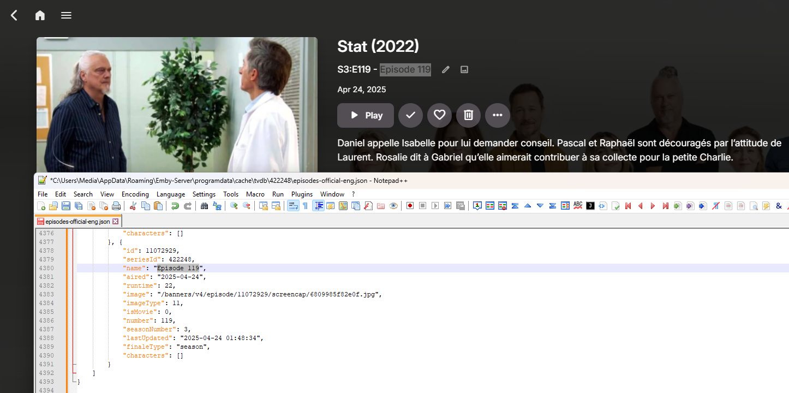Image resolution: width=789 pixels, height=393 pixels.
Task: Open the three-dot more options menu
Action: (498, 115)
